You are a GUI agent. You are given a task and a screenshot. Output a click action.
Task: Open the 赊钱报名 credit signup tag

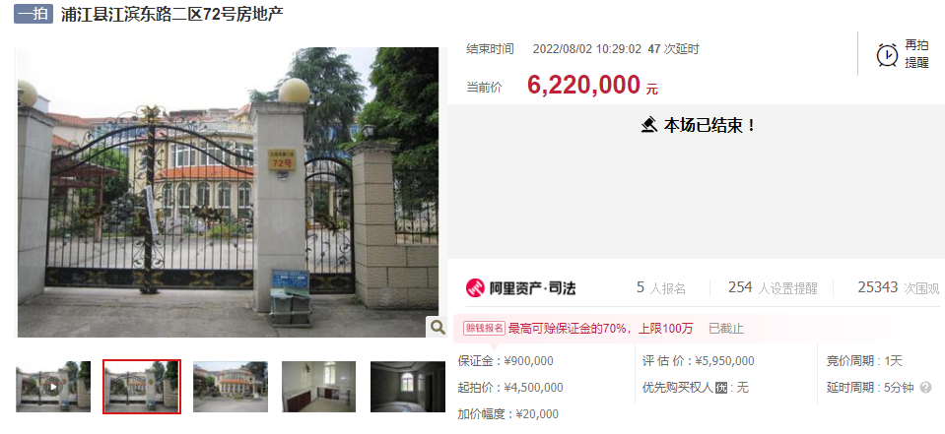[484, 328]
